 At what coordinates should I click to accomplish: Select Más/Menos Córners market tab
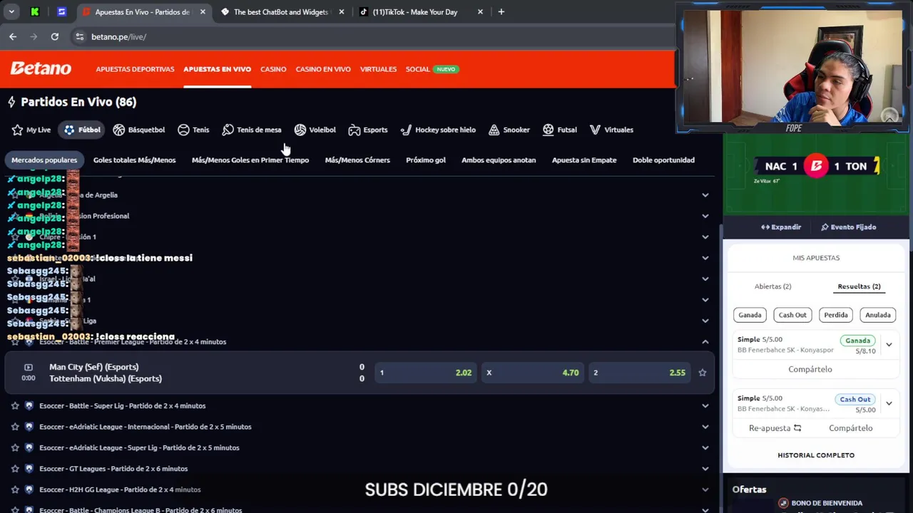[x=357, y=160]
